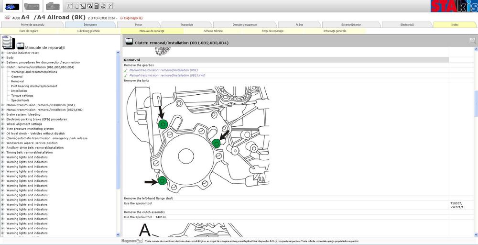Select the Torque settings tree item
This screenshot has height=245, width=478.
point(22,96)
